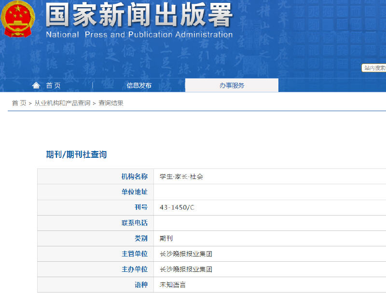The image size is (386, 294).
Task: Open the 信息发布 navigation tab
Action: 139,85
